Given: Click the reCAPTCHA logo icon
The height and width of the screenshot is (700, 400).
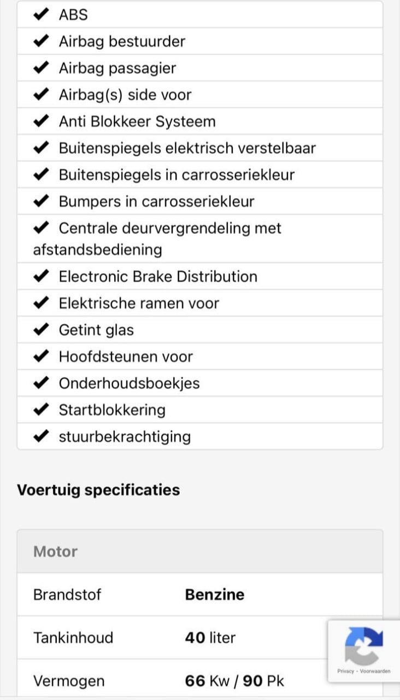Looking at the screenshot, I should tap(364, 645).
